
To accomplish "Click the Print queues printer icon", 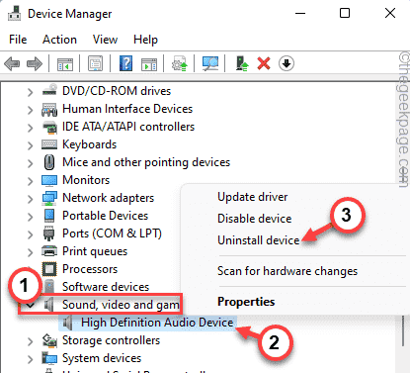I will [x=49, y=251].
